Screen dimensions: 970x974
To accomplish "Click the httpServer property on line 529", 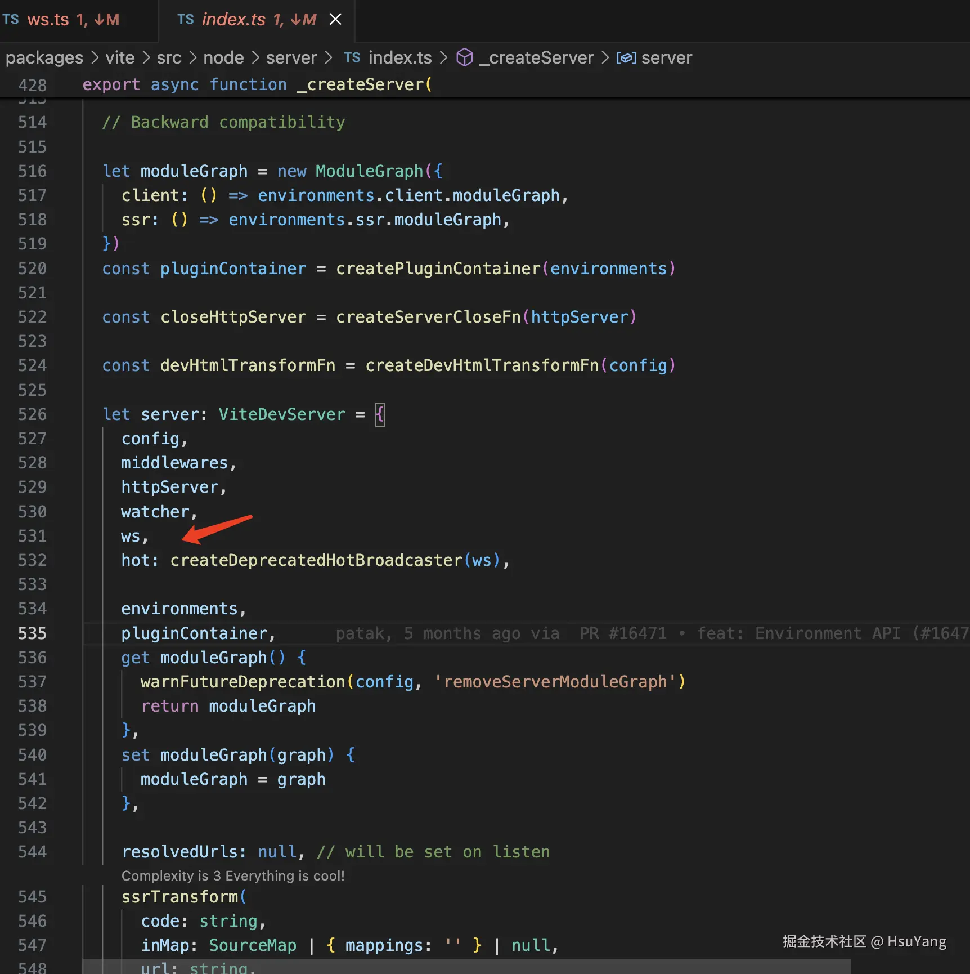I will pos(170,487).
